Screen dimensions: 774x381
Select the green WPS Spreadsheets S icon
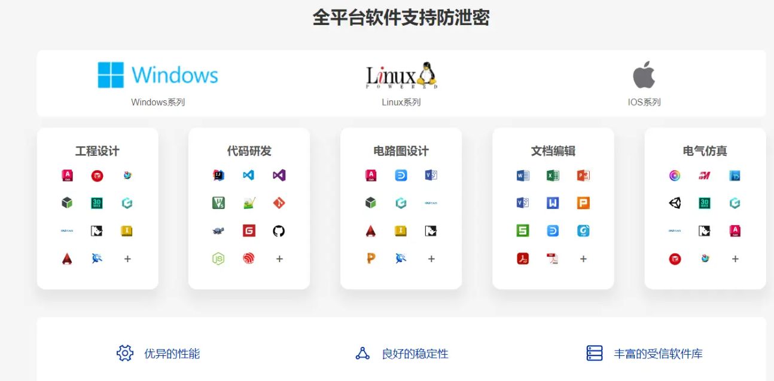coord(523,231)
